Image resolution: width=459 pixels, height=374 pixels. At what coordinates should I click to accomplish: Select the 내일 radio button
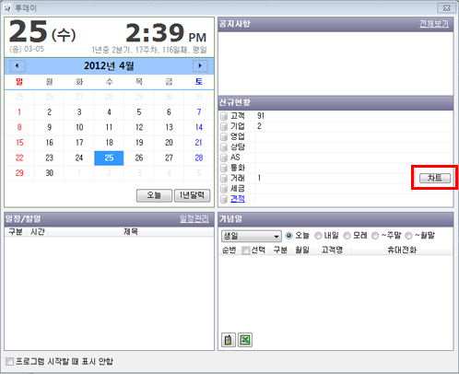coord(318,236)
